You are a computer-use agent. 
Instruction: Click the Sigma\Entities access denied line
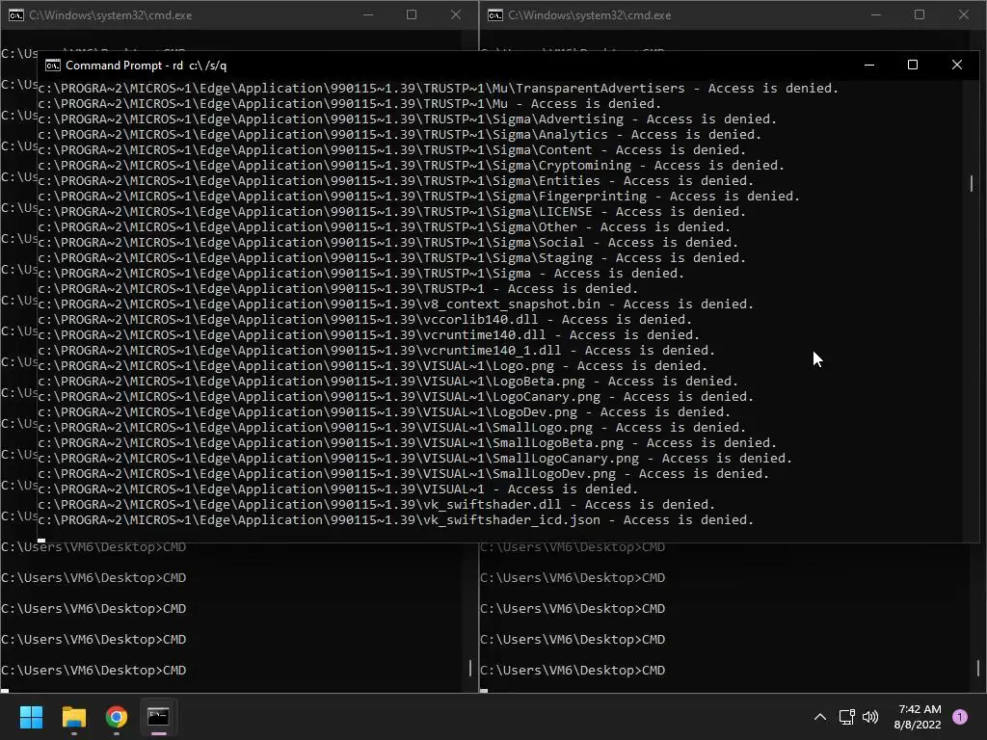point(396,180)
